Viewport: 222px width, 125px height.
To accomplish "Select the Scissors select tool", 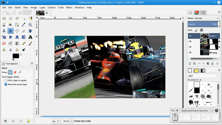I will 4,25.
